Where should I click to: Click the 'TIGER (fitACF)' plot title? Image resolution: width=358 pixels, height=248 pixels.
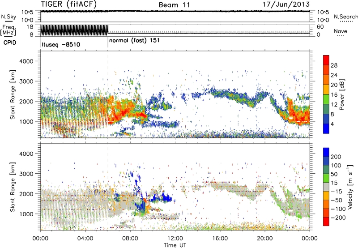(x=68, y=4)
